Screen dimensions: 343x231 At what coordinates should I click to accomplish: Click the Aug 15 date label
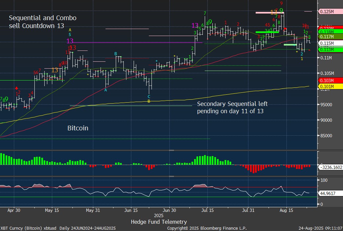[x=286, y=210]
